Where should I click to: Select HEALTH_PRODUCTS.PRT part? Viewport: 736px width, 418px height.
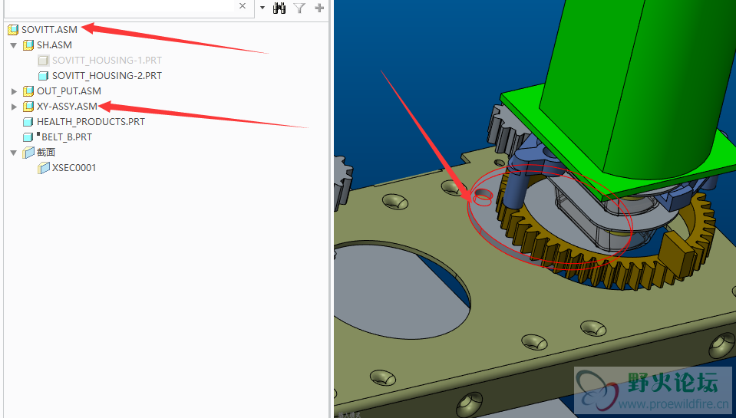(x=91, y=122)
